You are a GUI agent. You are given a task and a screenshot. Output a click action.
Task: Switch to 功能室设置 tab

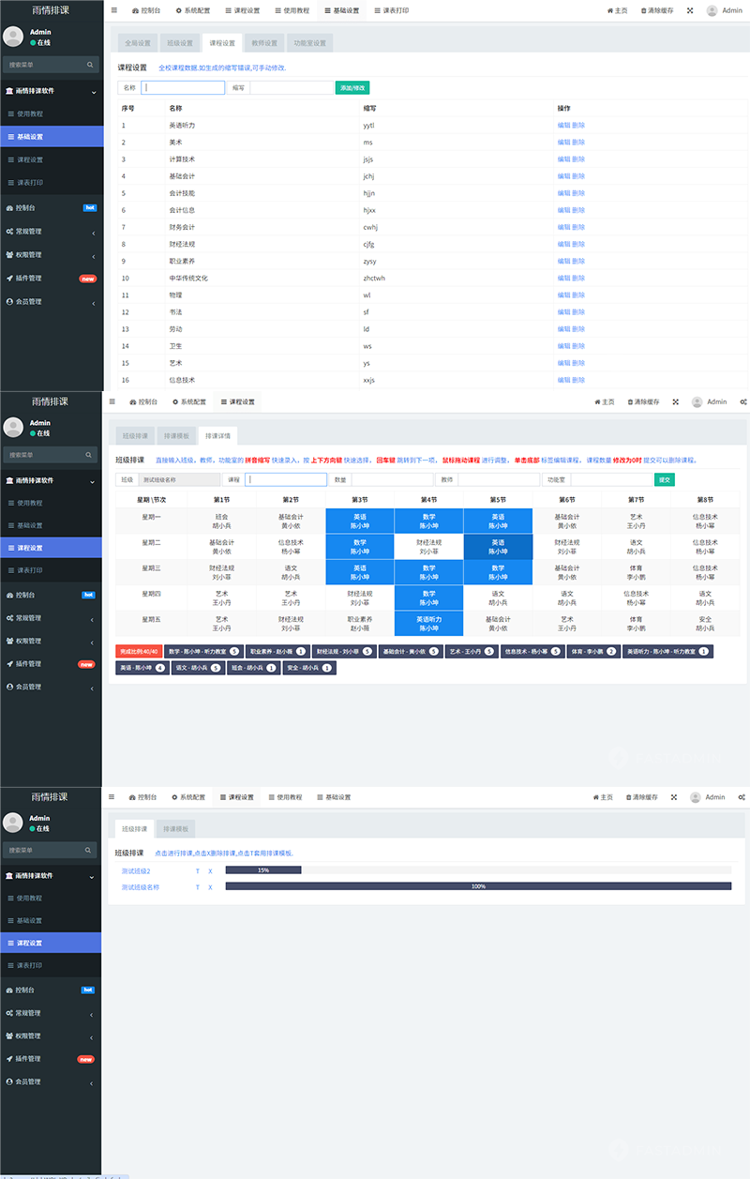tap(310, 43)
